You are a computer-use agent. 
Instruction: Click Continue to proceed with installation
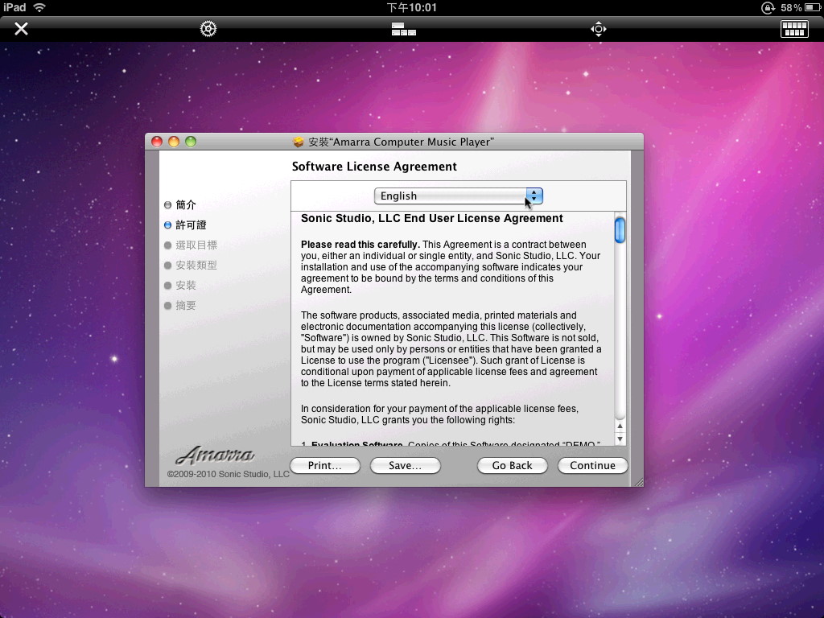593,466
